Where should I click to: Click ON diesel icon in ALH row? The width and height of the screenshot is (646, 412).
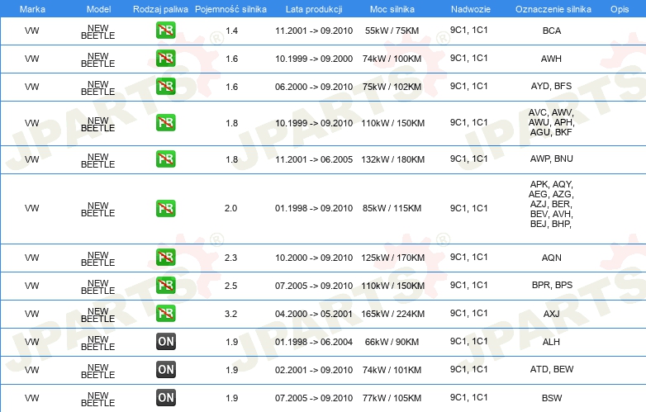[165, 342]
